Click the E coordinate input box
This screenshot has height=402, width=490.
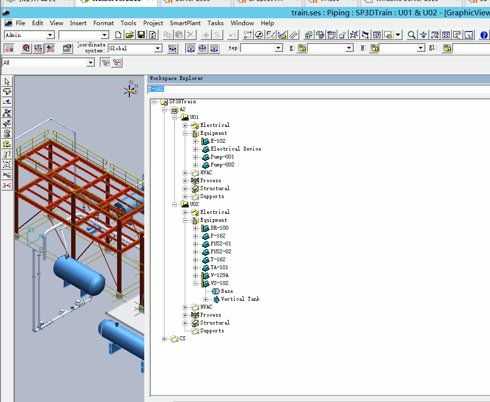coord(327,48)
